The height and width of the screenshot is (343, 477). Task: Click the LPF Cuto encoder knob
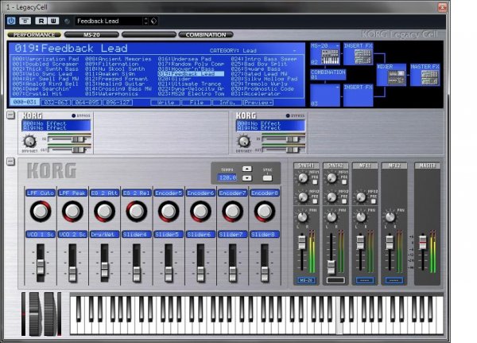[41, 211]
